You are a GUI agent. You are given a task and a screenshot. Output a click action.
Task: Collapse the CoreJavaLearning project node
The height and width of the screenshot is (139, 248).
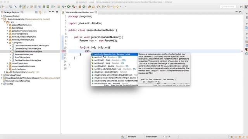(x=2, y=19)
